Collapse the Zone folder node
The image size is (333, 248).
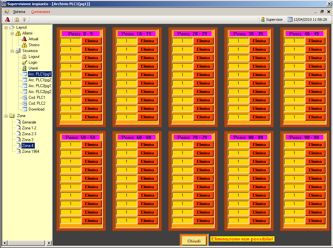[6, 116]
